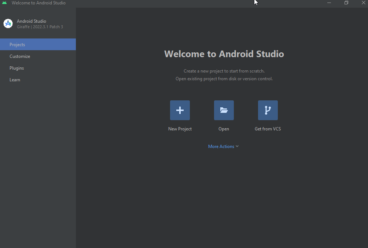368x248 pixels.
Task: Restore down the window size
Action: pyautogui.click(x=346, y=3)
